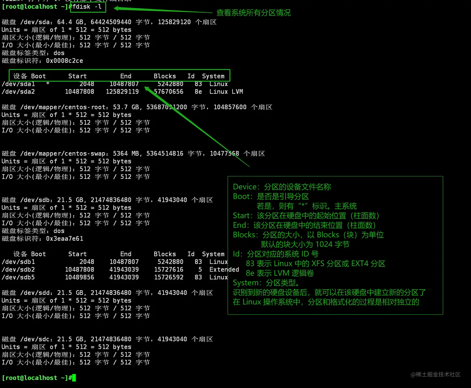Click the '/dev/sda: 64.4 GB' disk line
The width and height of the screenshot is (471, 388).
[109, 22]
